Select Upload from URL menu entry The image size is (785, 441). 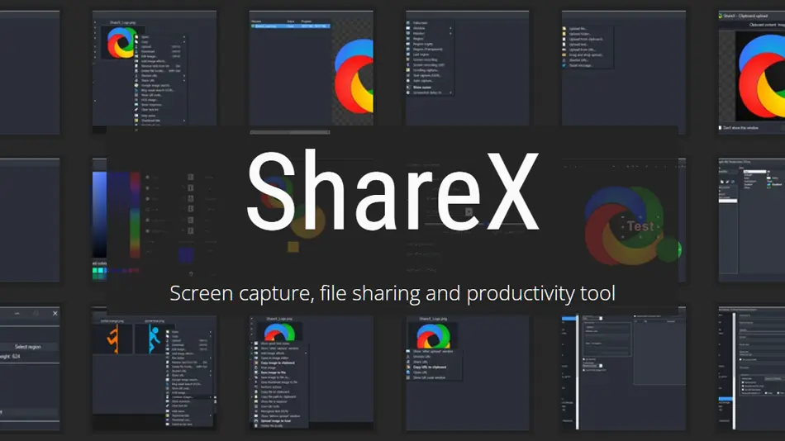[x=583, y=50]
